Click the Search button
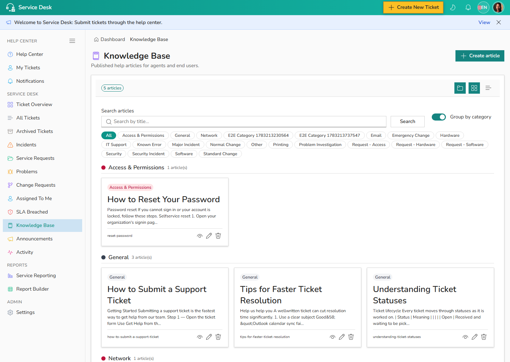Viewport: 510px width, 362px height. [x=408, y=122]
